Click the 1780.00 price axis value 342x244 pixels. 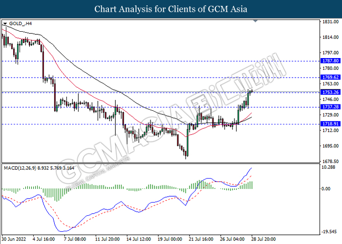[x=330, y=68]
